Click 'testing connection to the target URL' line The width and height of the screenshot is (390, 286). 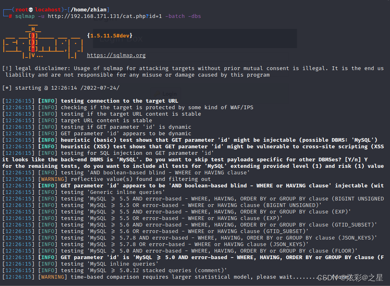click(90, 101)
